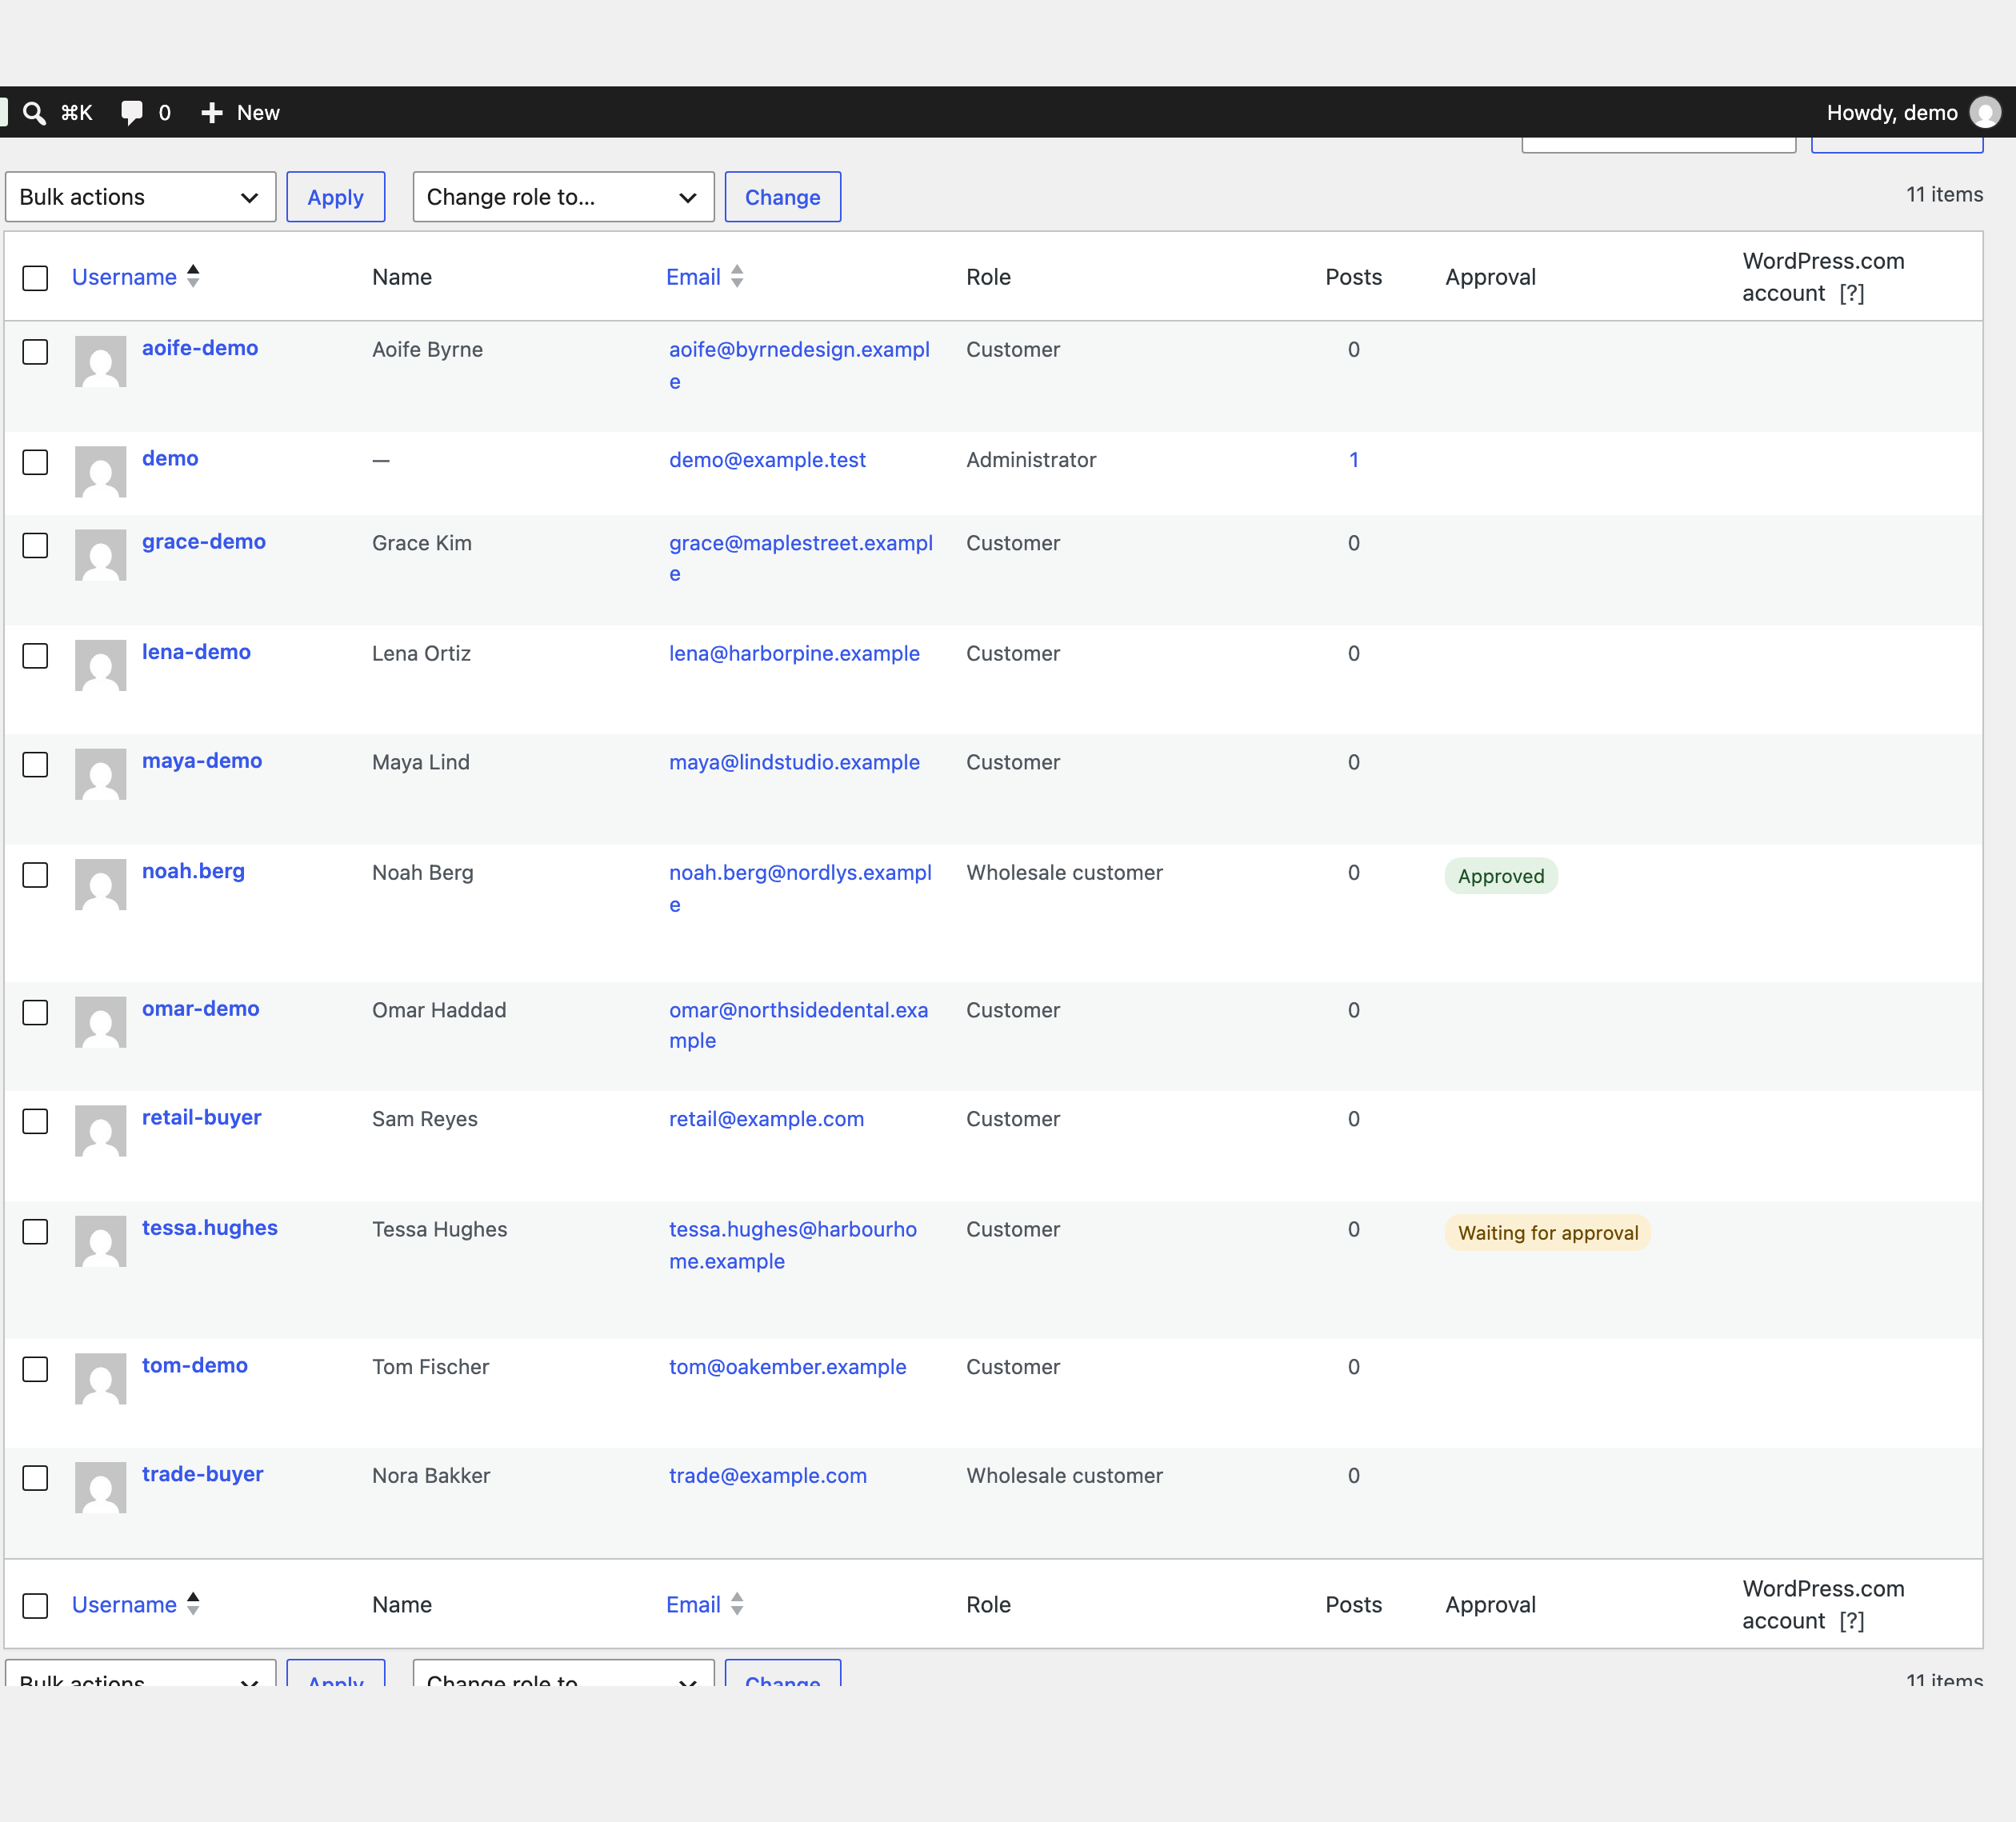
Task: Tick the select-all checkbox in top header
Action: (35, 278)
